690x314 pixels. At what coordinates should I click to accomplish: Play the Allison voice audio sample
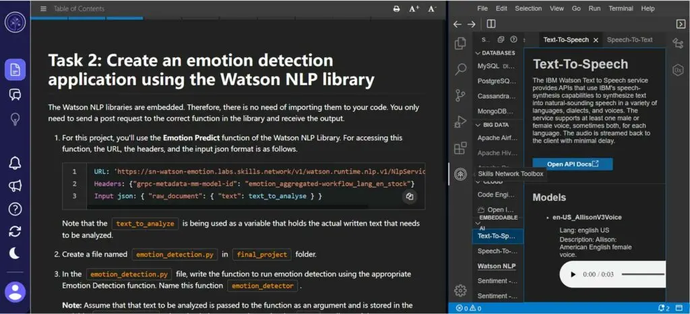coord(573,274)
